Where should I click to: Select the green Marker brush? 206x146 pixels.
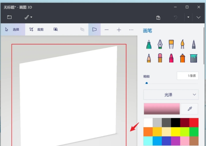tap(149, 44)
